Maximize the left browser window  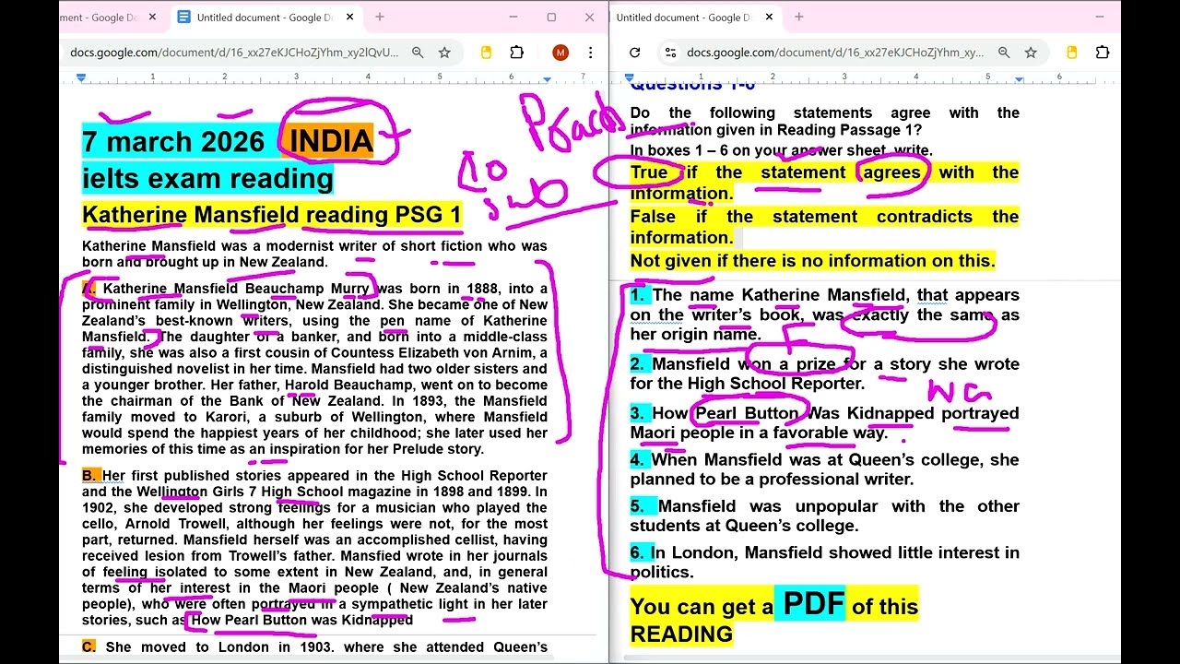point(551,17)
